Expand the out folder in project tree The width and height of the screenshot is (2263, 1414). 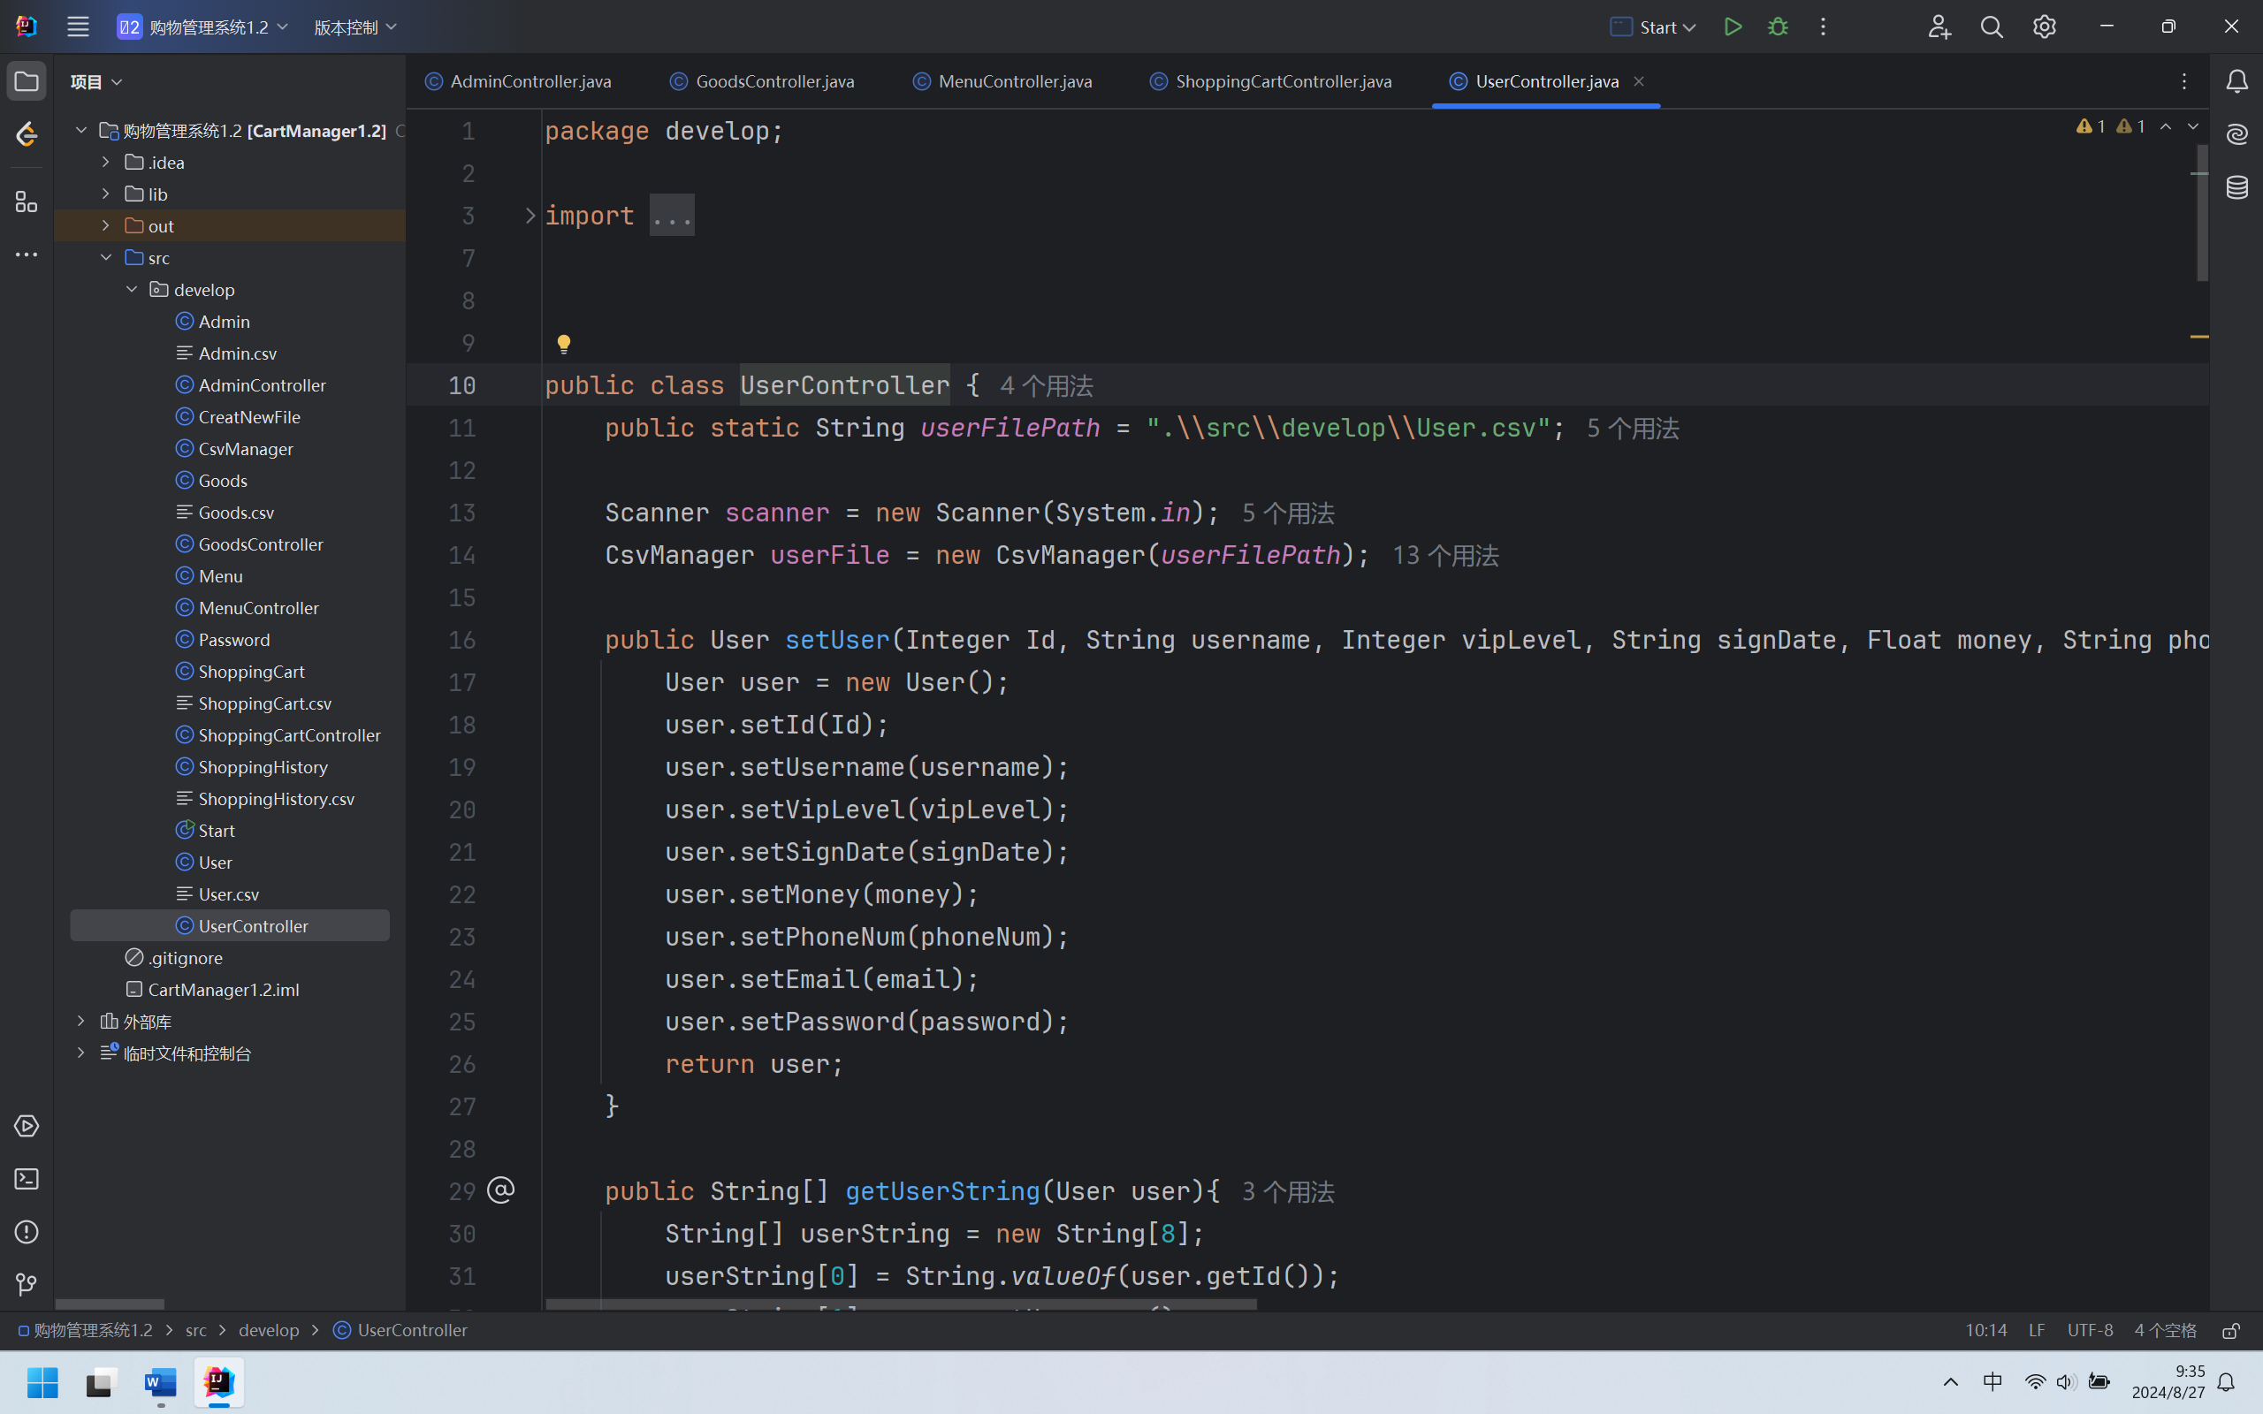pyautogui.click(x=106, y=225)
